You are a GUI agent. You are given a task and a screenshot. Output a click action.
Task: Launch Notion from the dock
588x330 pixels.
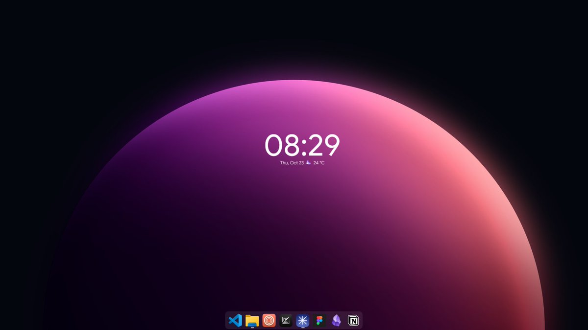point(353,320)
